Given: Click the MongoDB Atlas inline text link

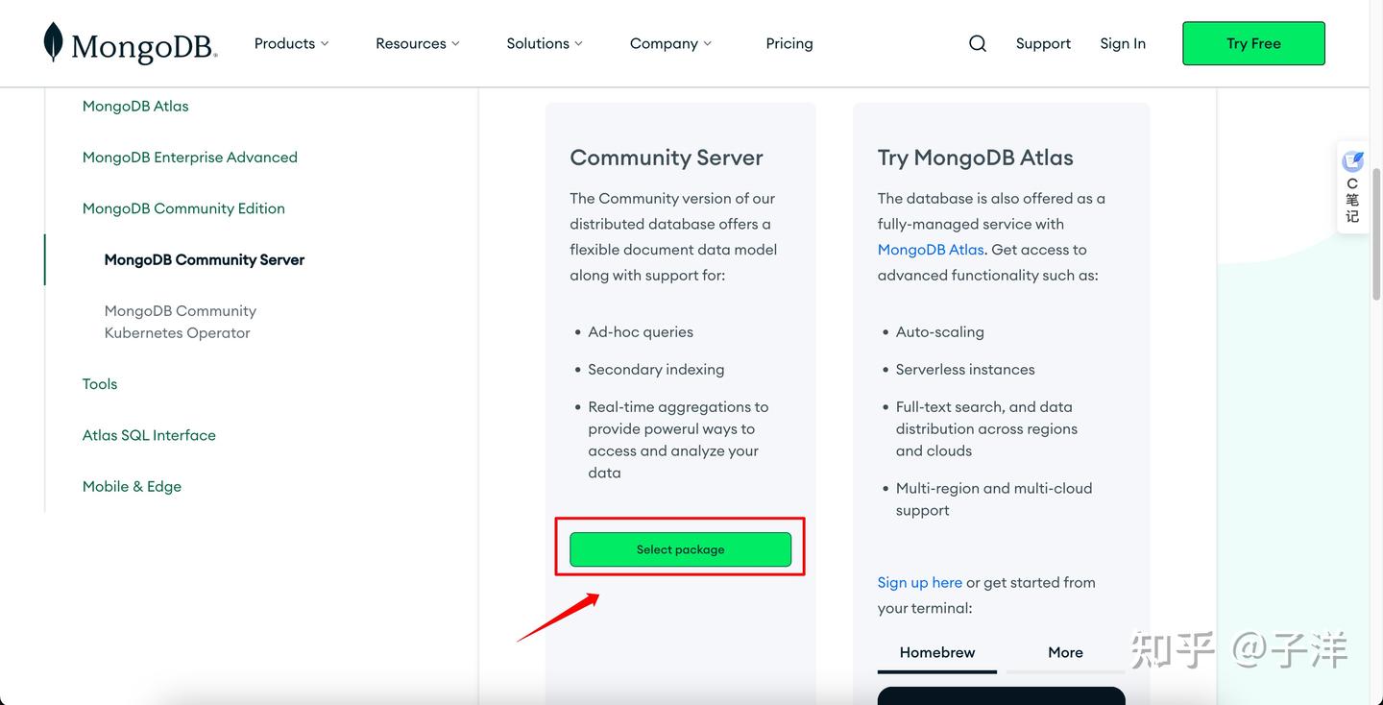Looking at the screenshot, I should [930, 249].
